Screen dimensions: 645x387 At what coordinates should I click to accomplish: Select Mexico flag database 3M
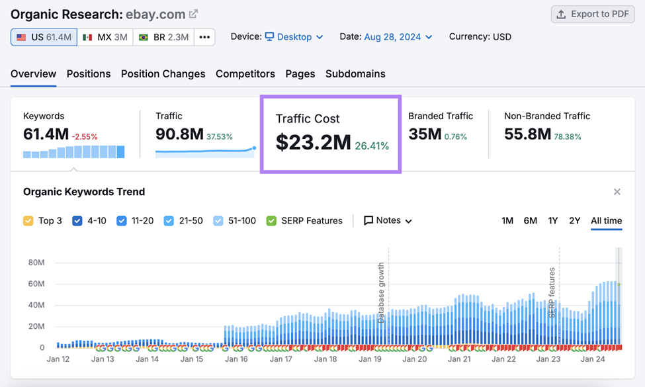[105, 37]
